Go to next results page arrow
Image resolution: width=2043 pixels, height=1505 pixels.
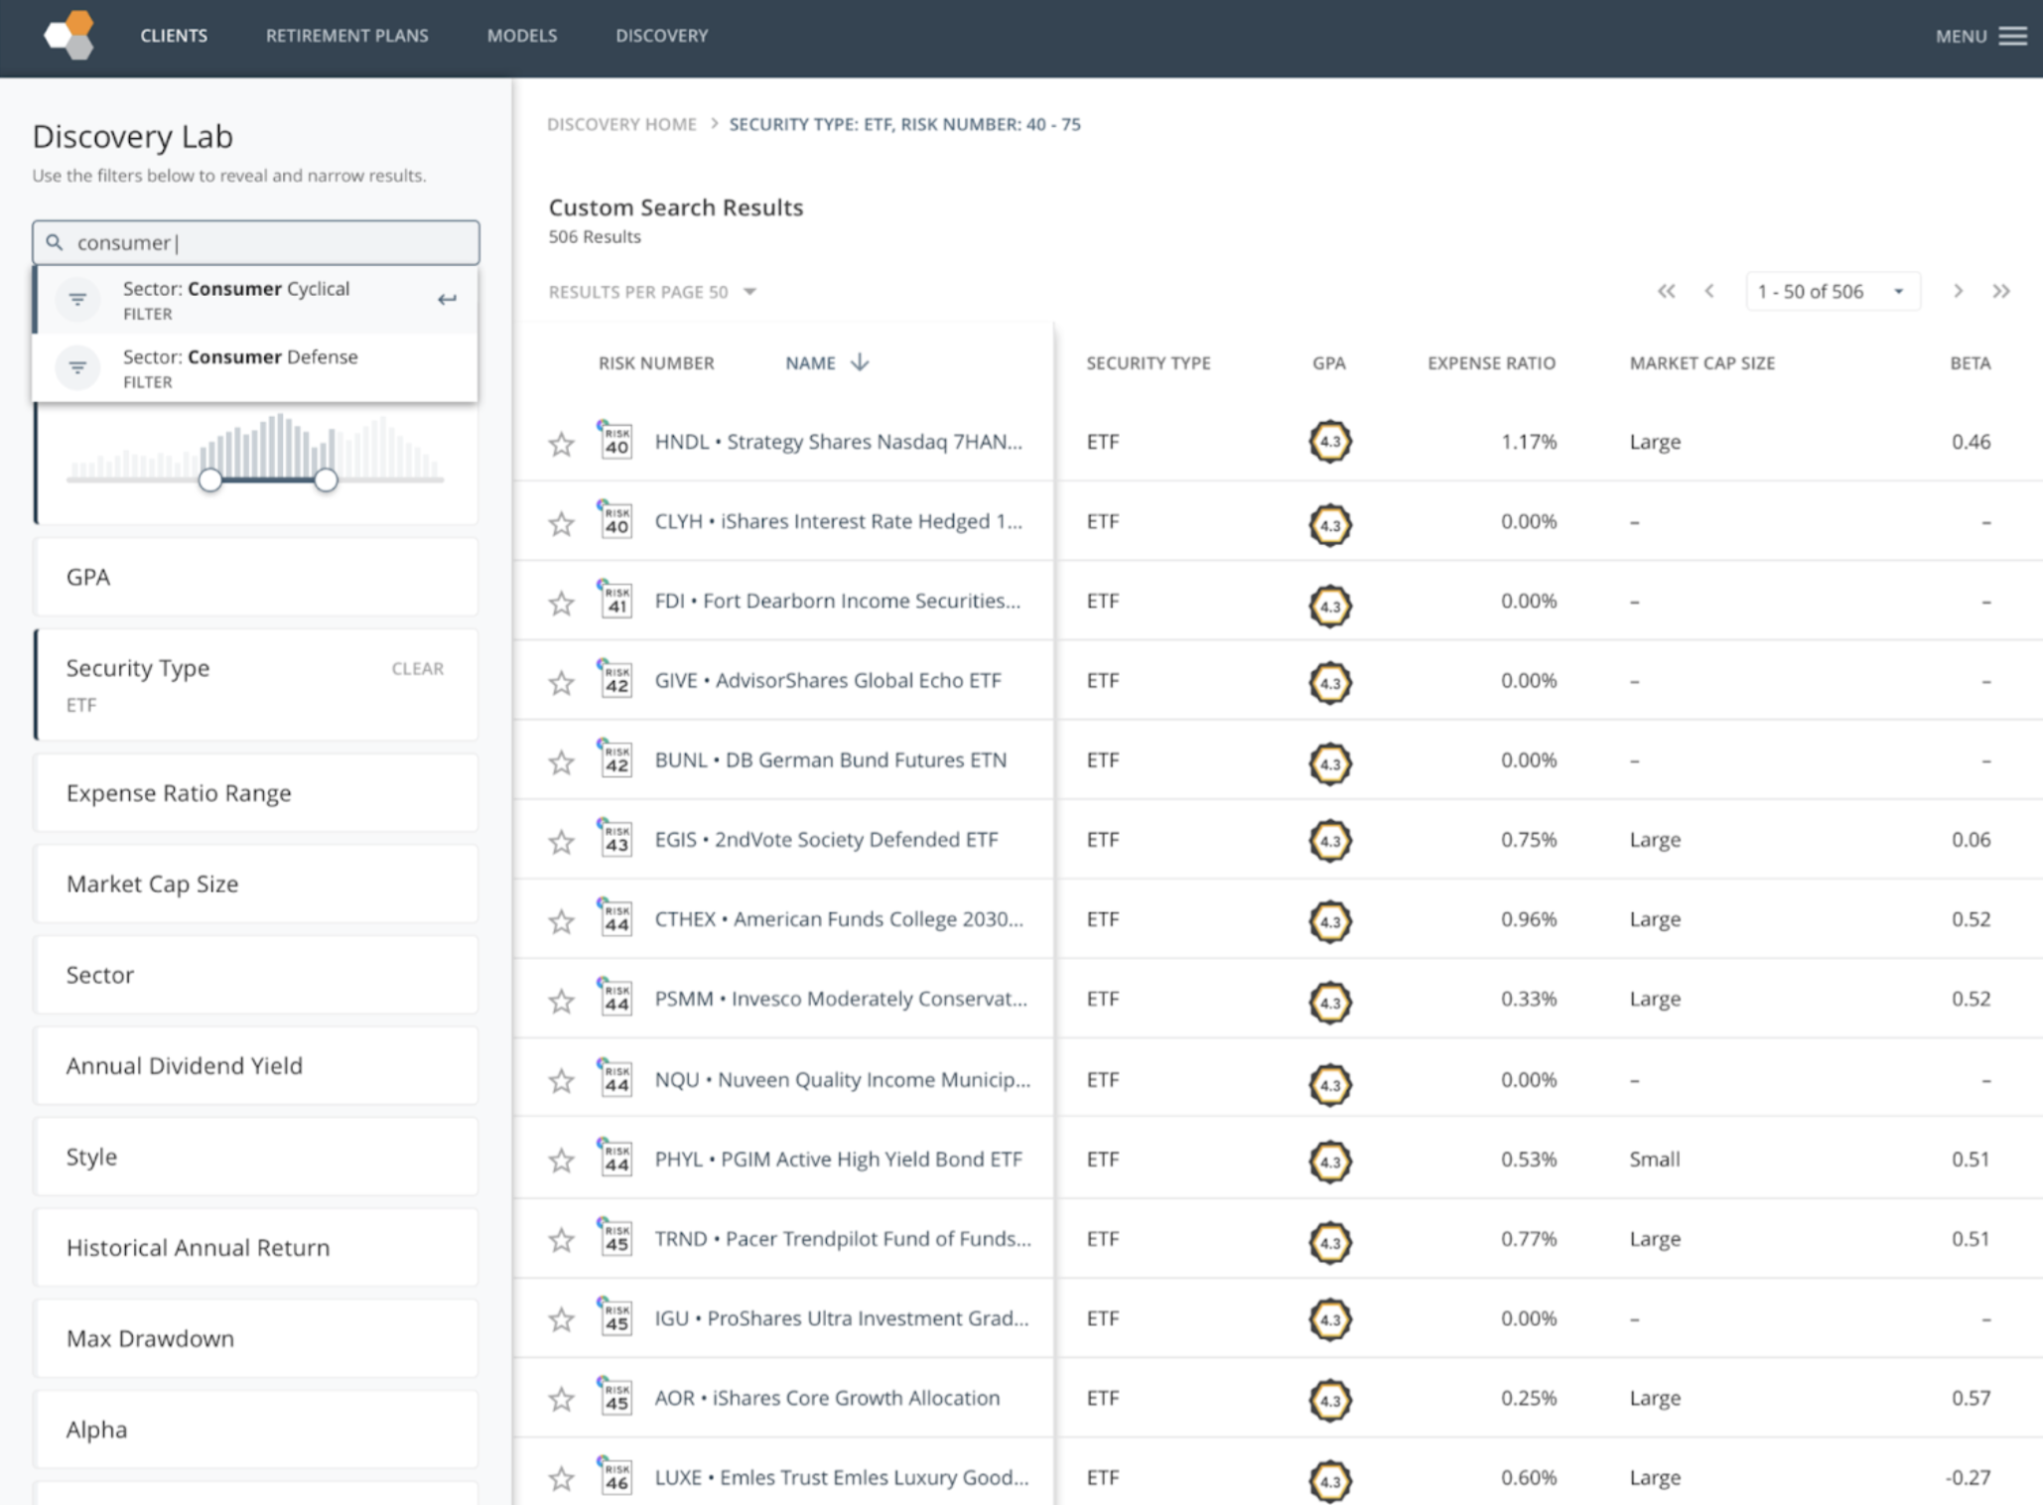[1958, 291]
